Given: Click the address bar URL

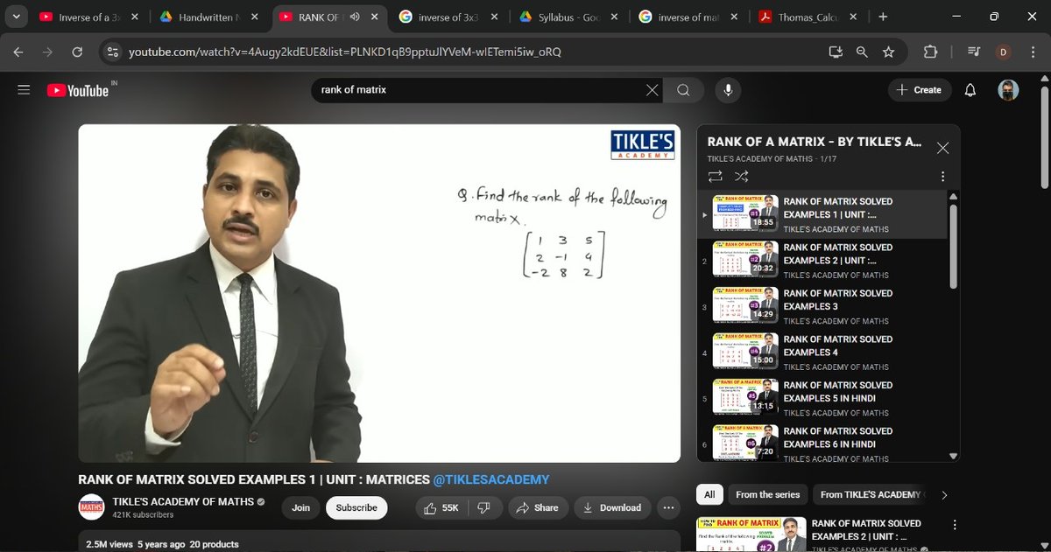Looking at the screenshot, I should (x=344, y=52).
